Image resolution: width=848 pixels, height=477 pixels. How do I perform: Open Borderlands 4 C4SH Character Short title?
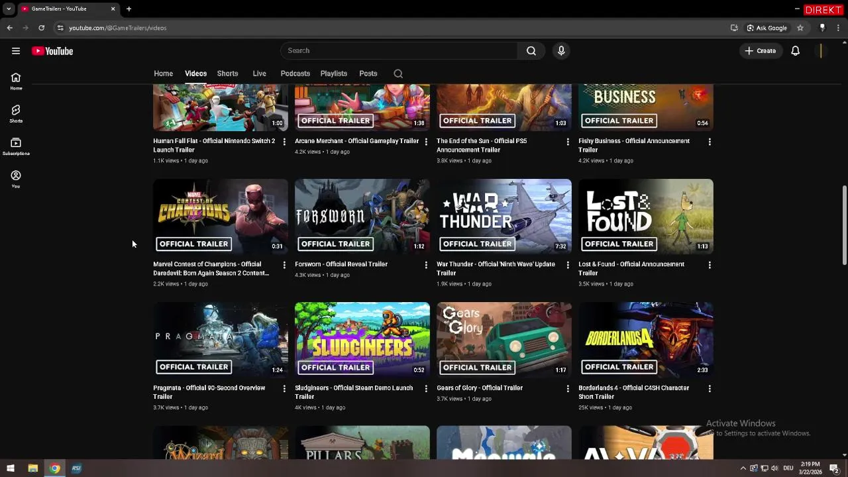point(634,392)
